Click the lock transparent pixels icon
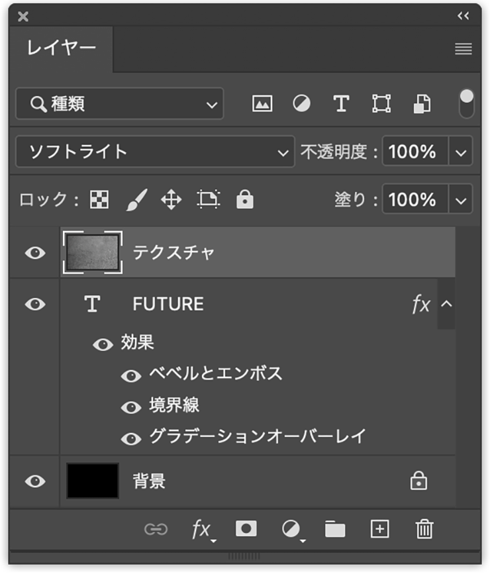This screenshot has height=576, width=490. pos(99,199)
